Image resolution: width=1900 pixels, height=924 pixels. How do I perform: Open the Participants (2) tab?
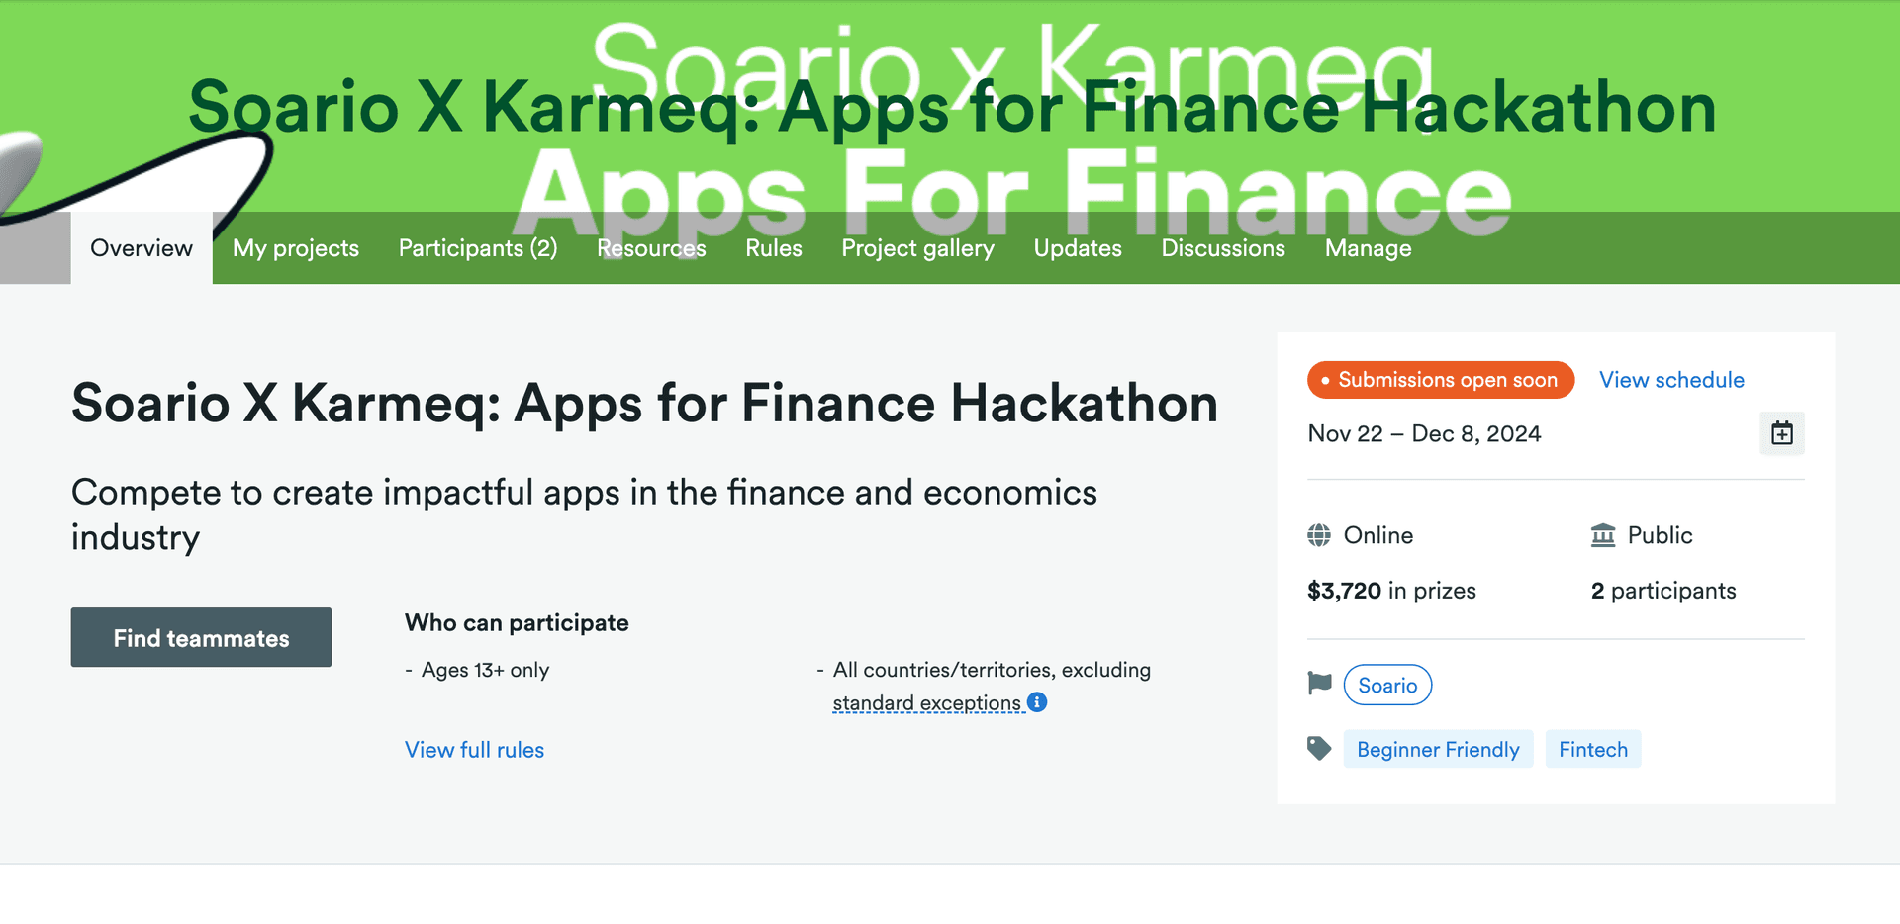[x=478, y=248]
